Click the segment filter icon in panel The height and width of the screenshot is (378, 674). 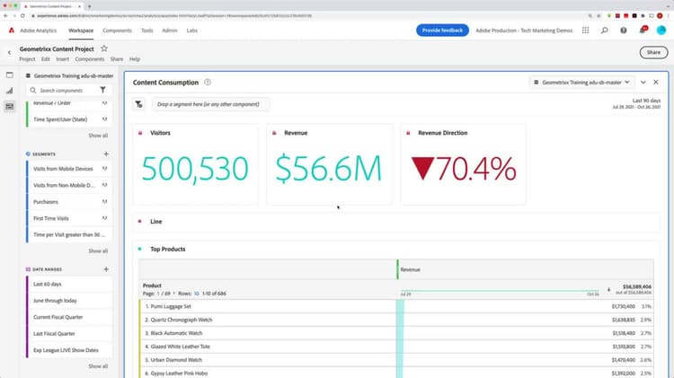click(x=138, y=104)
